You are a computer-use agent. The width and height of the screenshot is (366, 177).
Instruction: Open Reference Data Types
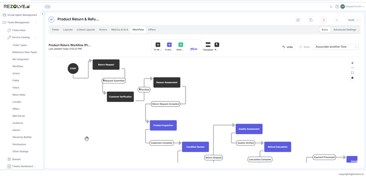[25, 52]
